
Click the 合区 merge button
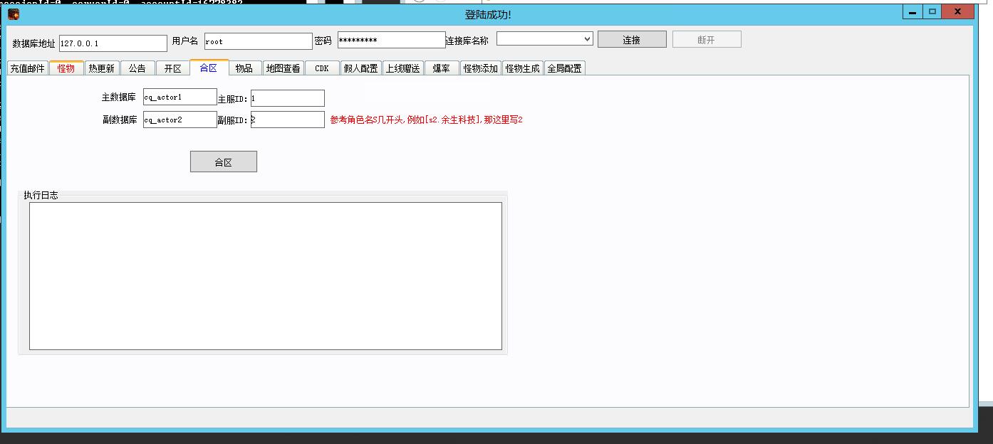click(223, 162)
